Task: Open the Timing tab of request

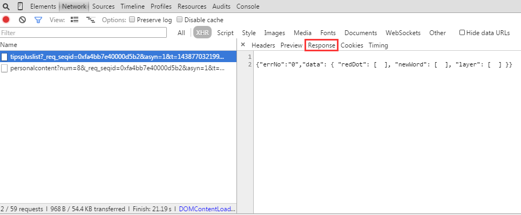Action: 378,45
